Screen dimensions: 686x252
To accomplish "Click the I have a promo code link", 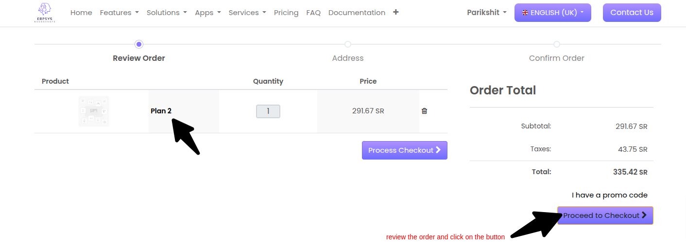I will [609, 195].
